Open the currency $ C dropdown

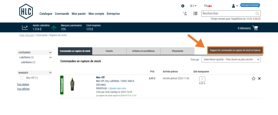pos(194,6)
